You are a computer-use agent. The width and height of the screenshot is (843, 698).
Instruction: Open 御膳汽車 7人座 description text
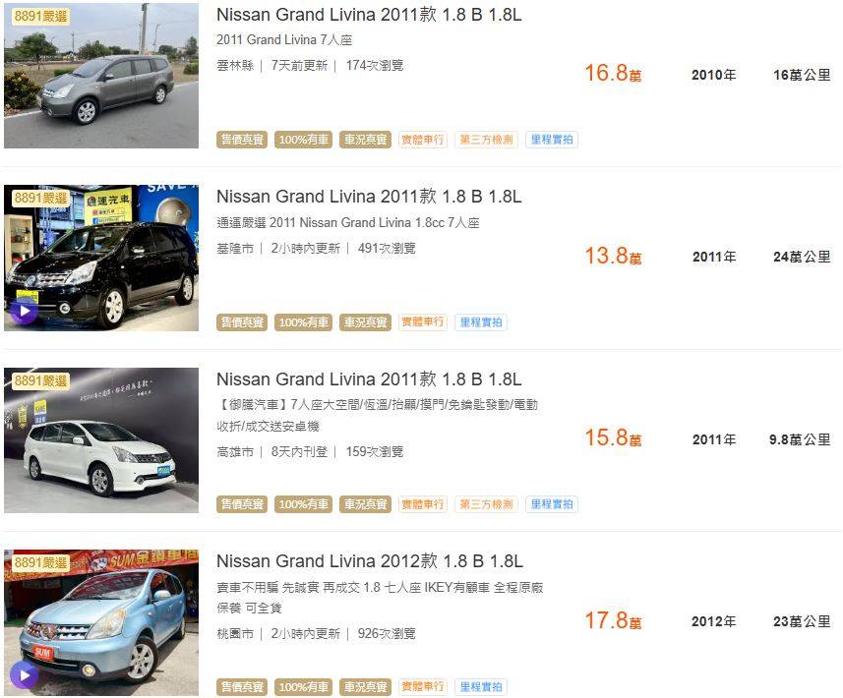(377, 416)
